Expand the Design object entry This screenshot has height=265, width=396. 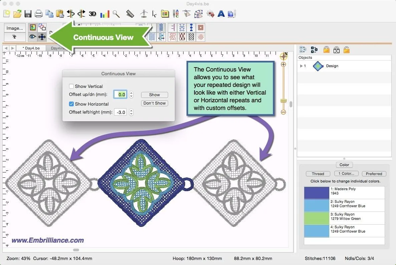[x=302, y=66]
